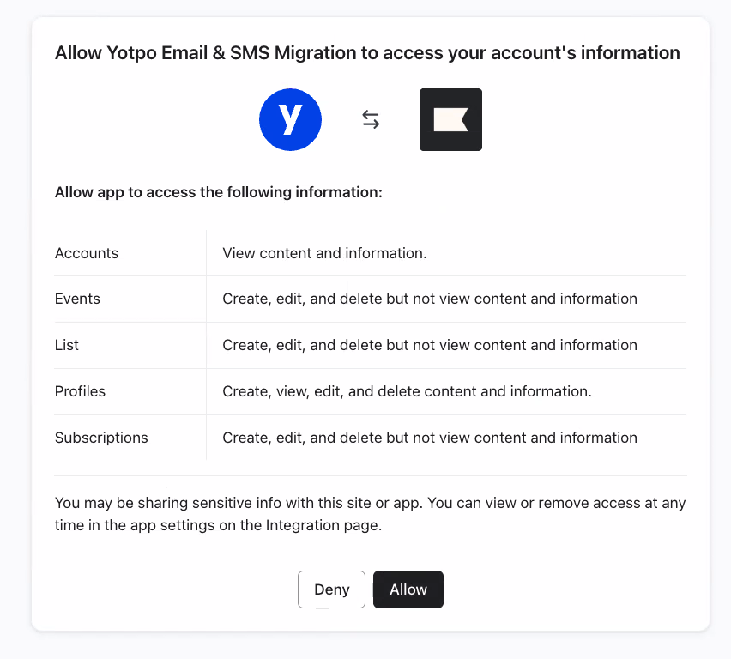This screenshot has width=731, height=659.
Task: Click the Profiles 'Create, view, edit, and delete' text
Action: [407, 391]
